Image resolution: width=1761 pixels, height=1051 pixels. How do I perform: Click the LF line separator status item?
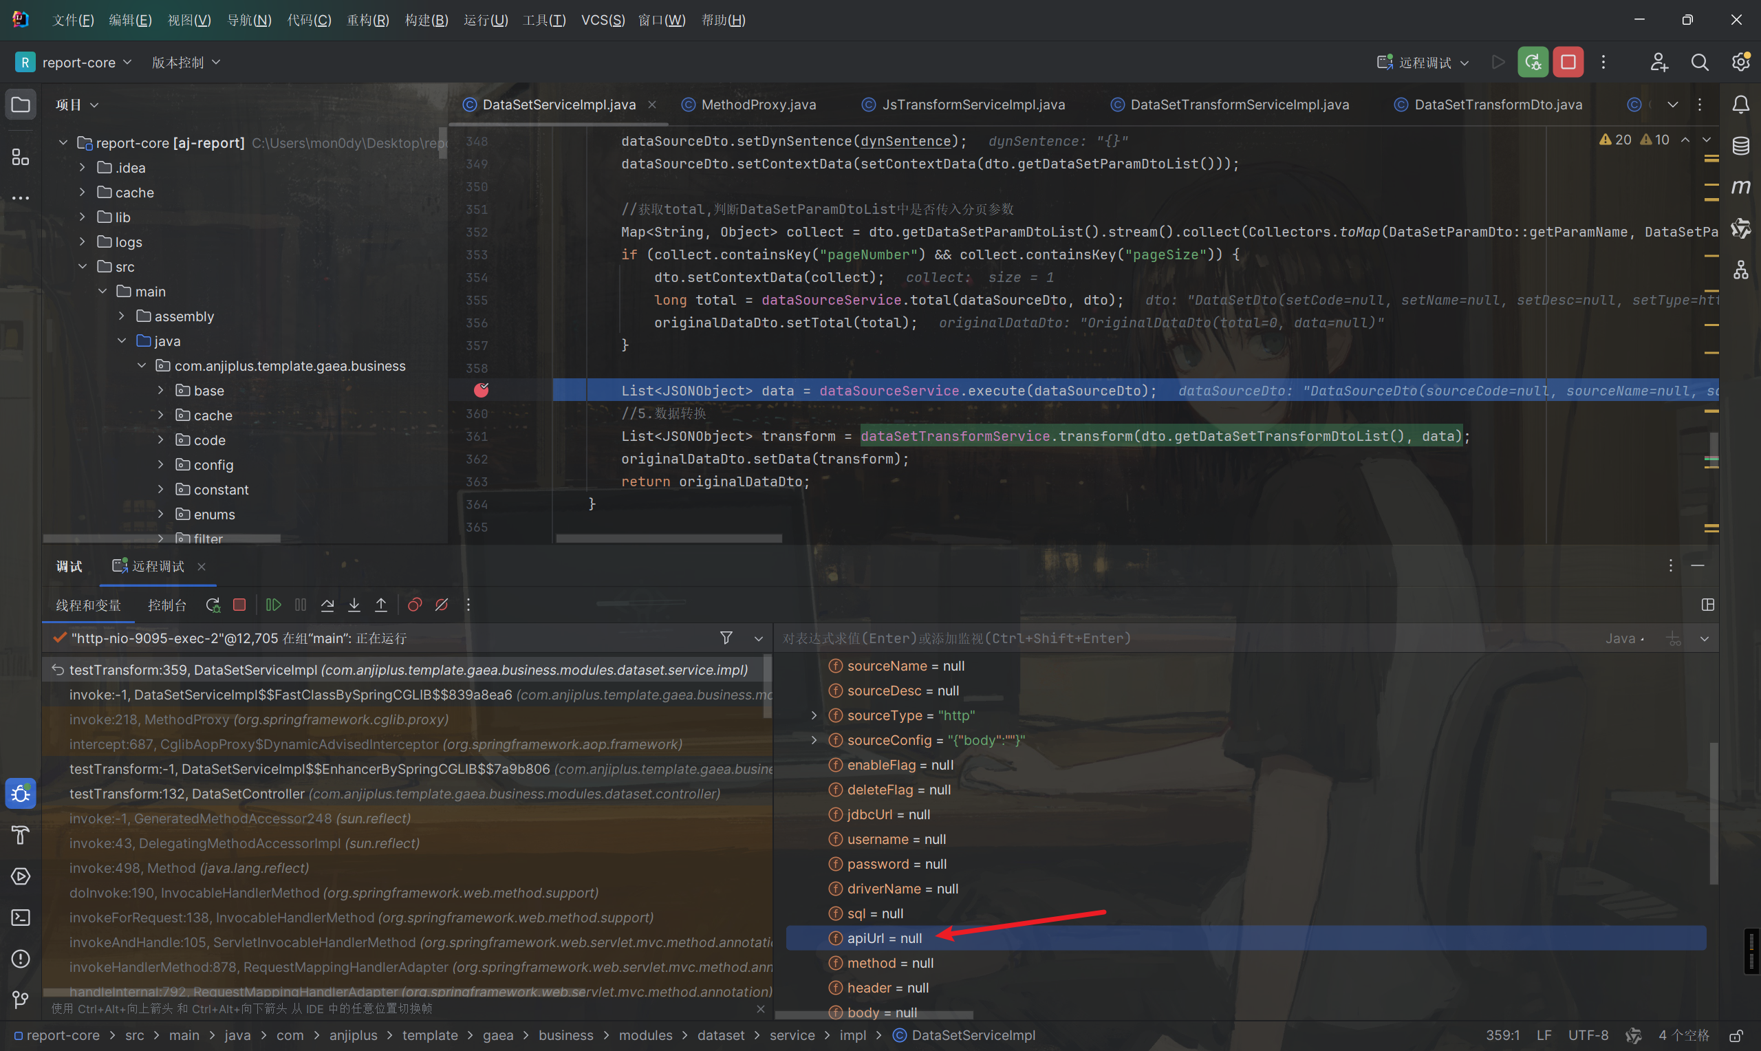point(1544,1035)
